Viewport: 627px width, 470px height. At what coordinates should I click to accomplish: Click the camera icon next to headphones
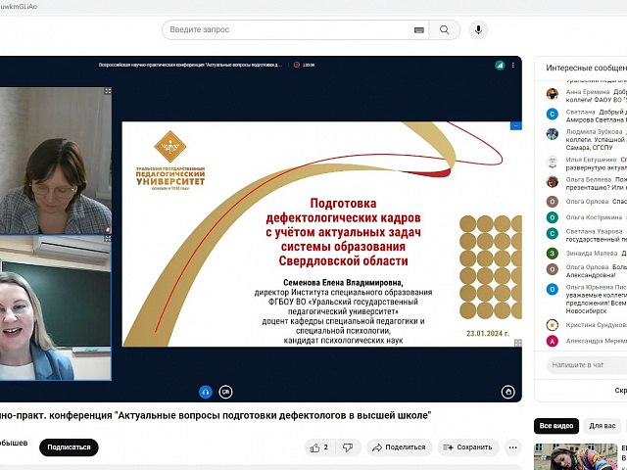(x=226, y=392)
